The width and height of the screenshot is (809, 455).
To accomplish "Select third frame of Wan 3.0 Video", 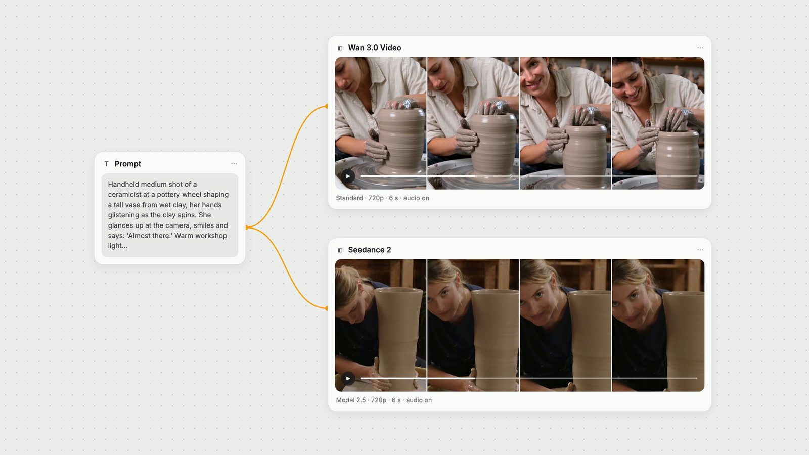I will (565, 123).
